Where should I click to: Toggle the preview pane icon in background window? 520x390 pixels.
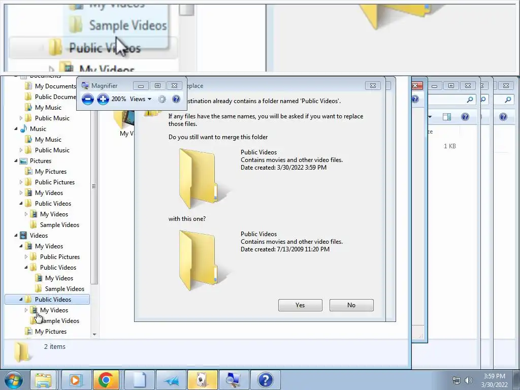pos(447,117)
